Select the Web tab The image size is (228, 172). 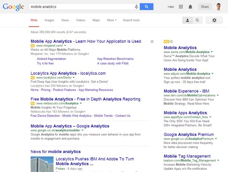click(x=34, y=20)
